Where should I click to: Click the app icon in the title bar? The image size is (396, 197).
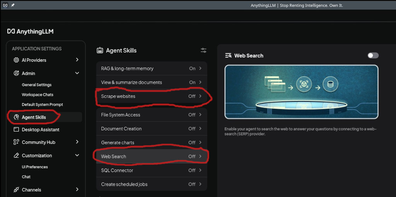[x=5, y=5]
